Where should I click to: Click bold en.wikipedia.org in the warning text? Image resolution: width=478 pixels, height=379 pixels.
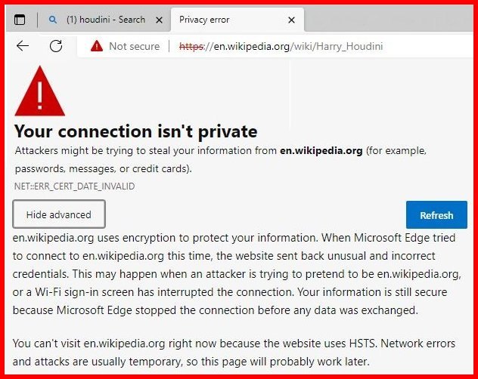[321, 150]
